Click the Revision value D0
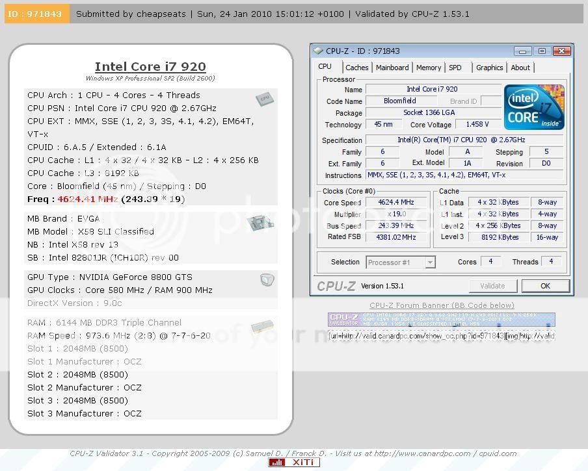588x471 pixels. [x=546, y=163]
